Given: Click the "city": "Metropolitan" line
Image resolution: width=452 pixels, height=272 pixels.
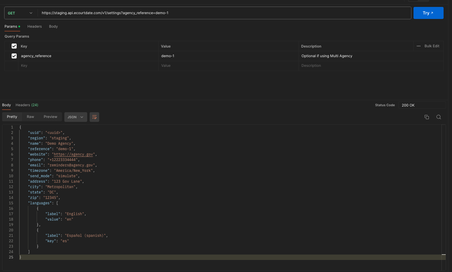Looking at the screenshot, I should click(x=53, y=187).
